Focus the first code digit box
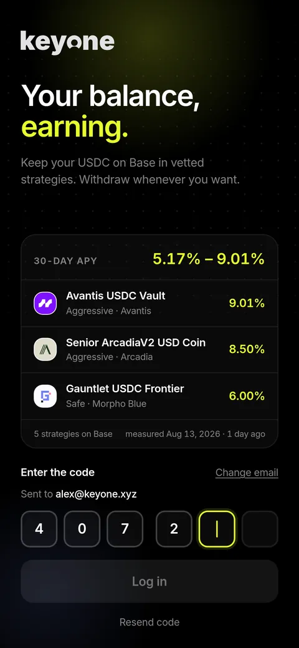This screenshot has height=648, width=299. [39, 529]
